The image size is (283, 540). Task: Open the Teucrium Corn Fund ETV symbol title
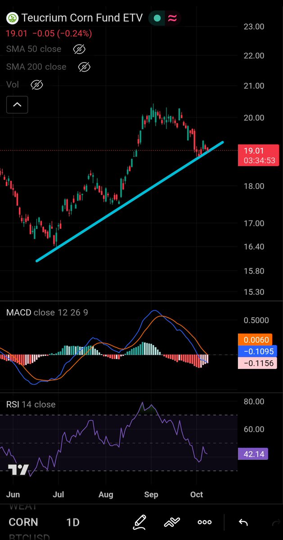click(82, 18)
